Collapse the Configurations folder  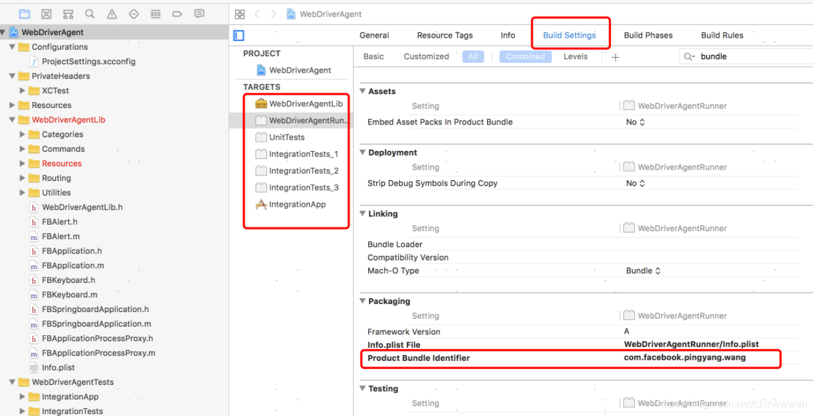pos(12,47)
